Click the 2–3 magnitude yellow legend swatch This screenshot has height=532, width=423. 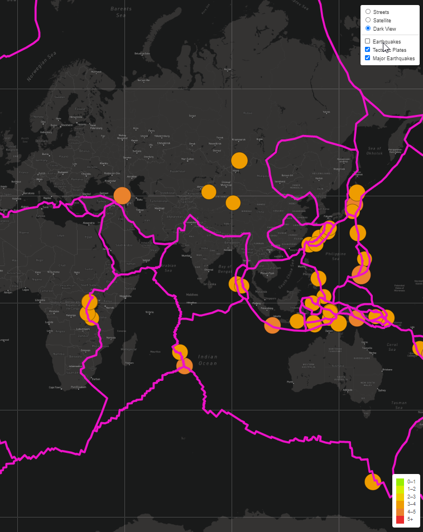tap(400, 497)
